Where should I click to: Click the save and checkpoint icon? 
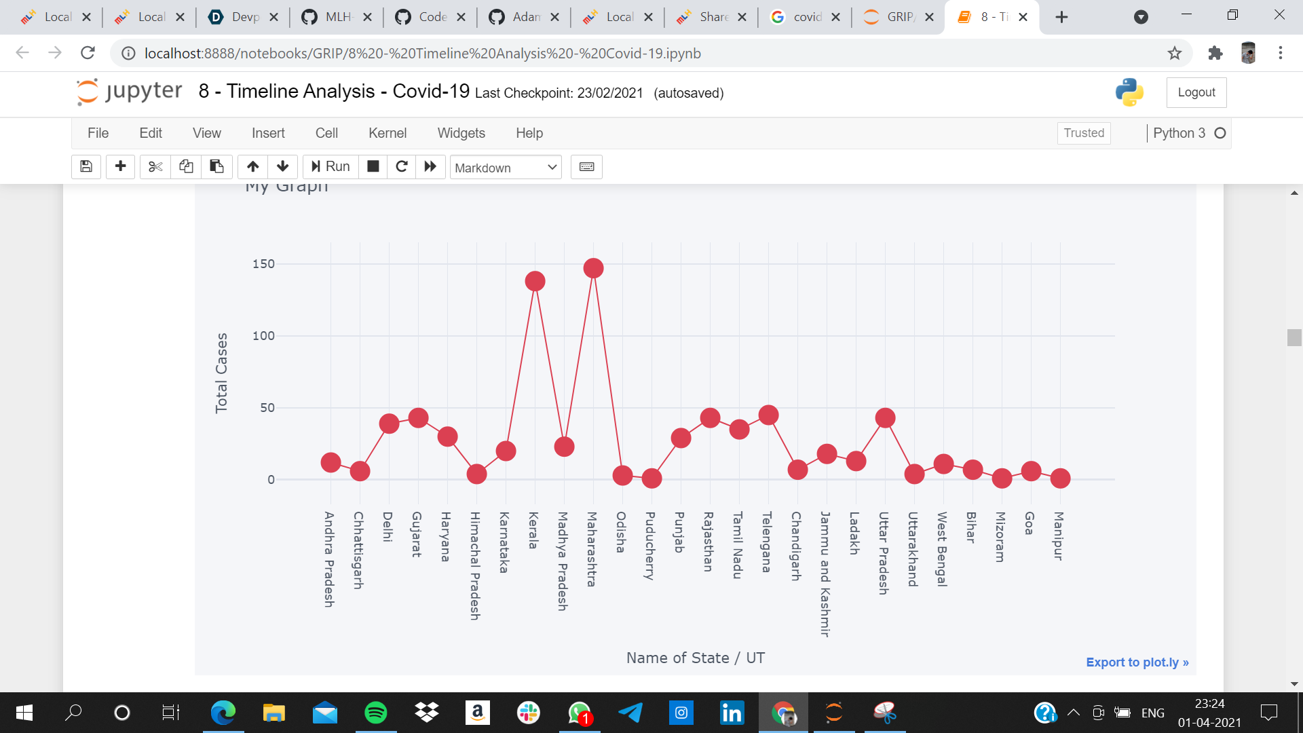(x=86, y=167)
